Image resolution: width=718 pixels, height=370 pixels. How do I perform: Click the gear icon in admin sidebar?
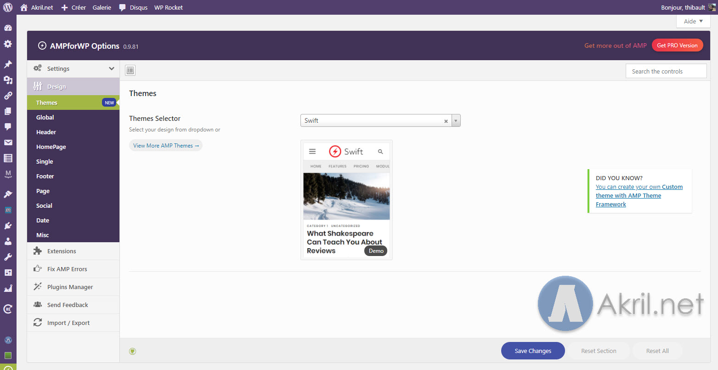pyautogui.click(x=8, y=44)
